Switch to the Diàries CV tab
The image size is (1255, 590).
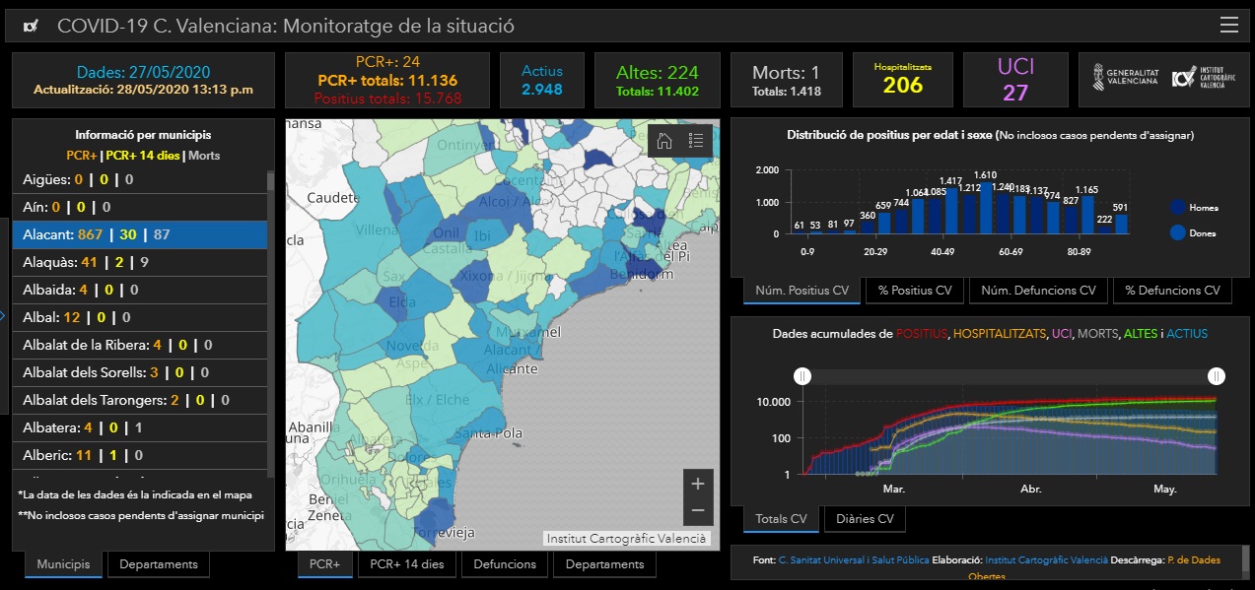[x=865, y=519]
